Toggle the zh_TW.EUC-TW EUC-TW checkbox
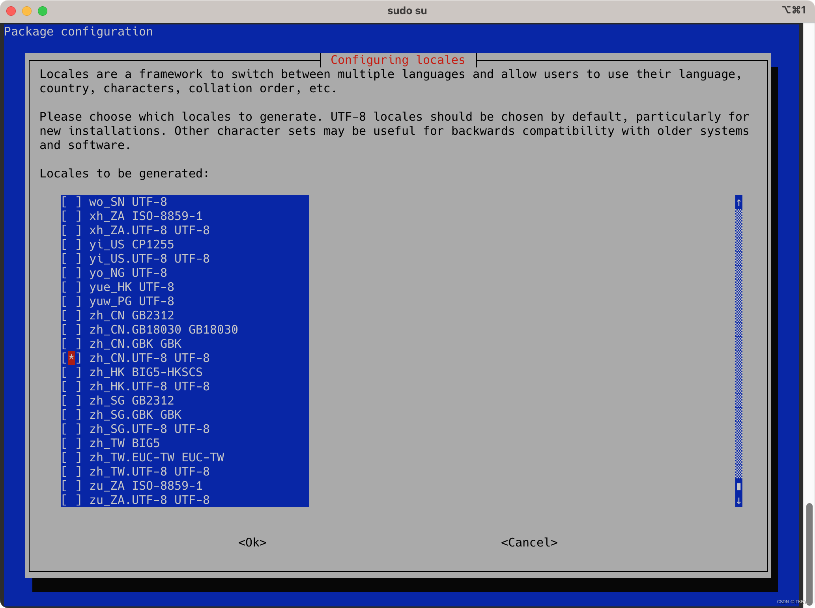Image resolution: width=815 pixels, height=608 pixels. point(71,457)
